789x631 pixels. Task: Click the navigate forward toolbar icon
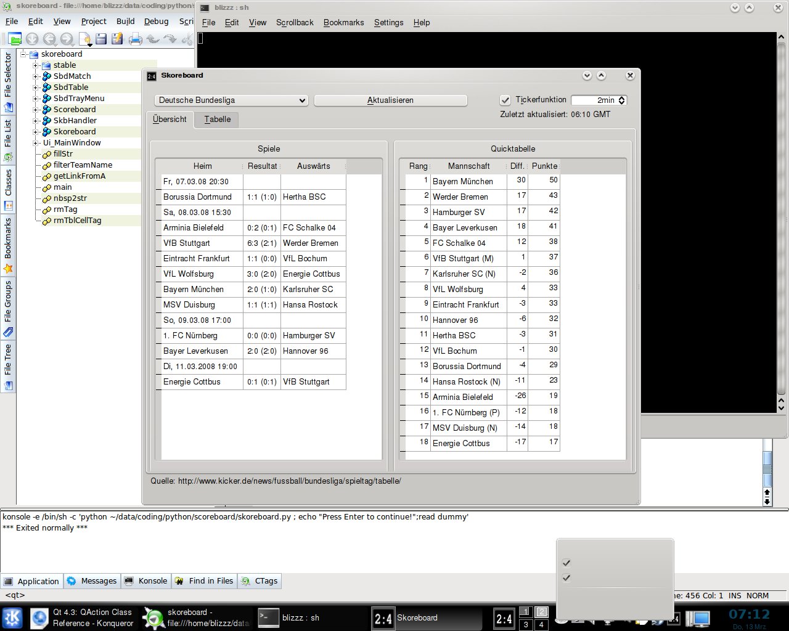67,39
